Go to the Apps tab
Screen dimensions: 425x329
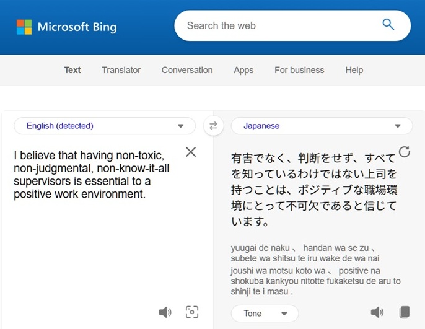click(x=243, y=70)
